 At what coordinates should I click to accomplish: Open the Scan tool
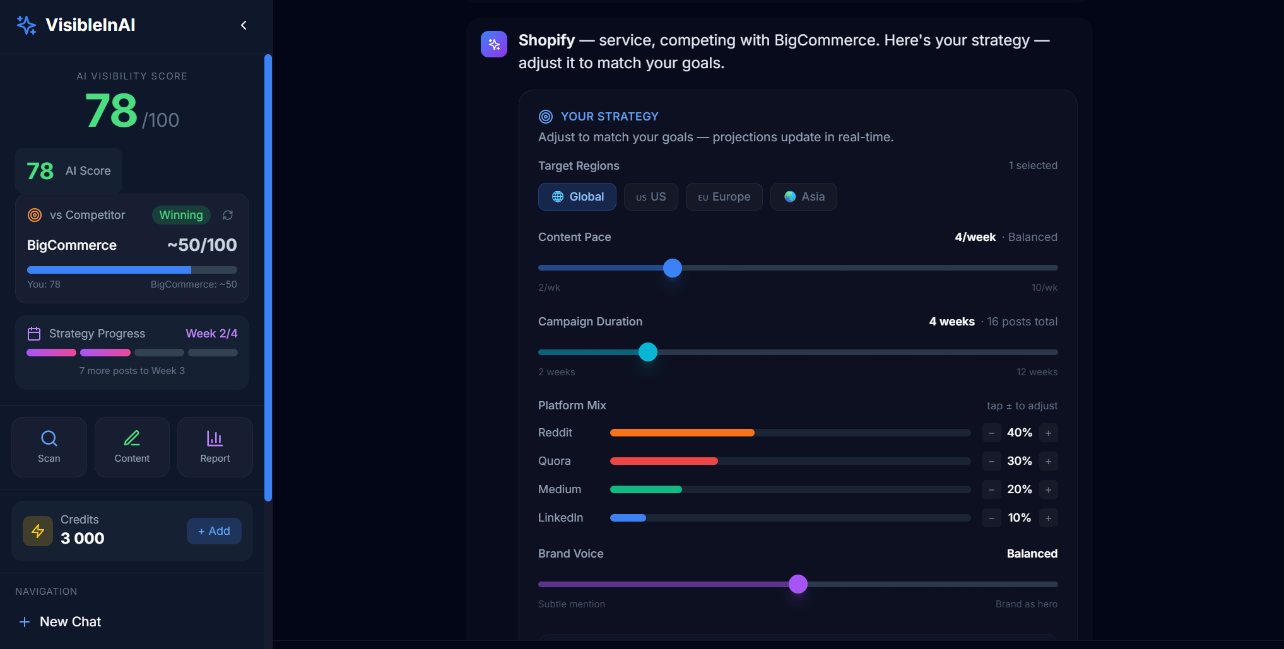[x=49, y=447]
